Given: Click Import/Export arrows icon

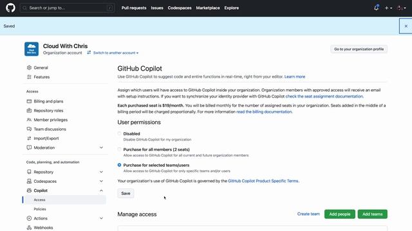Looking at the screenshot, I should [29, 139].
